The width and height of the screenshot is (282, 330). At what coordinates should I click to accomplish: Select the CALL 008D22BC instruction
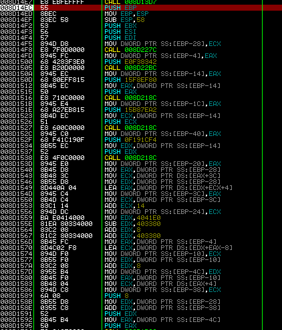click(x=130, y=68)
